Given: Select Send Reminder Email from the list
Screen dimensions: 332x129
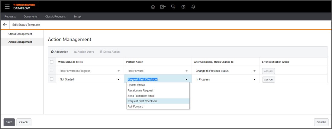Looking at the screenshot, I should [158, 96].
